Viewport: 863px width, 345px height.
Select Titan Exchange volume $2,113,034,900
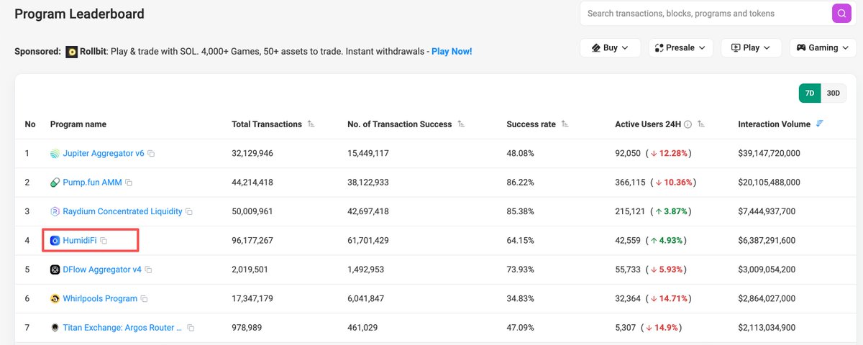pos(767,328)
